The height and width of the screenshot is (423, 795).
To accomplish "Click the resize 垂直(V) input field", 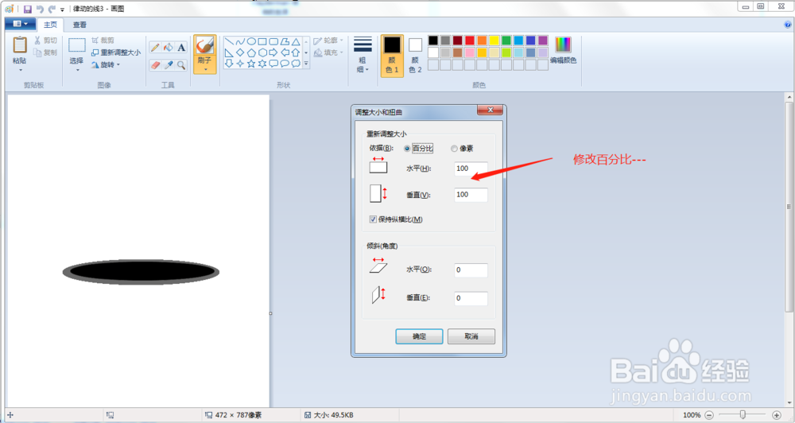I will [471, 195].
